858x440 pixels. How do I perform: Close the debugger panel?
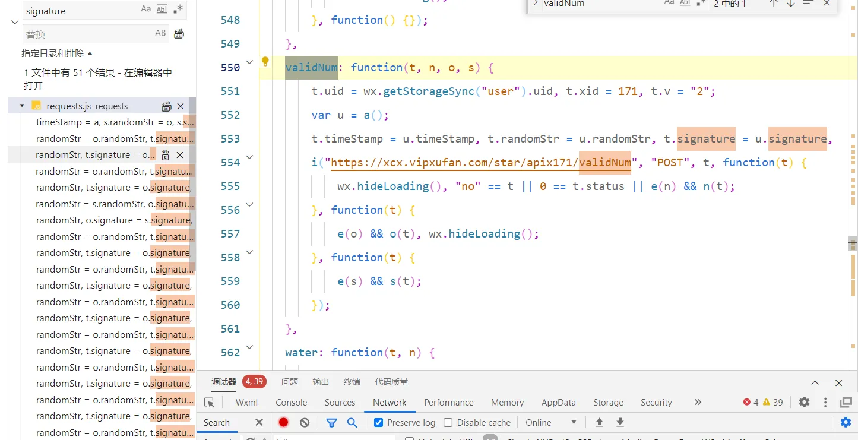(x=838, y=383)
